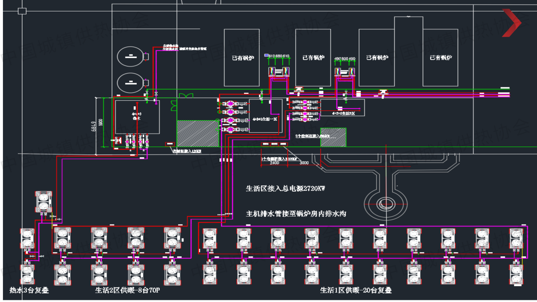Click the first 已有锅炉 boiler label

(x=243, y=58)
